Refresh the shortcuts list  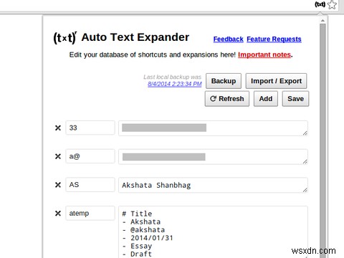tap(227, 99)
